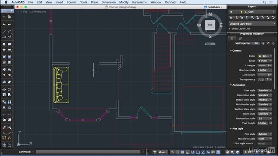Open the Dimension menu
Image resolution: width=278 pixels, height=156 pixels.
point(108,2)
